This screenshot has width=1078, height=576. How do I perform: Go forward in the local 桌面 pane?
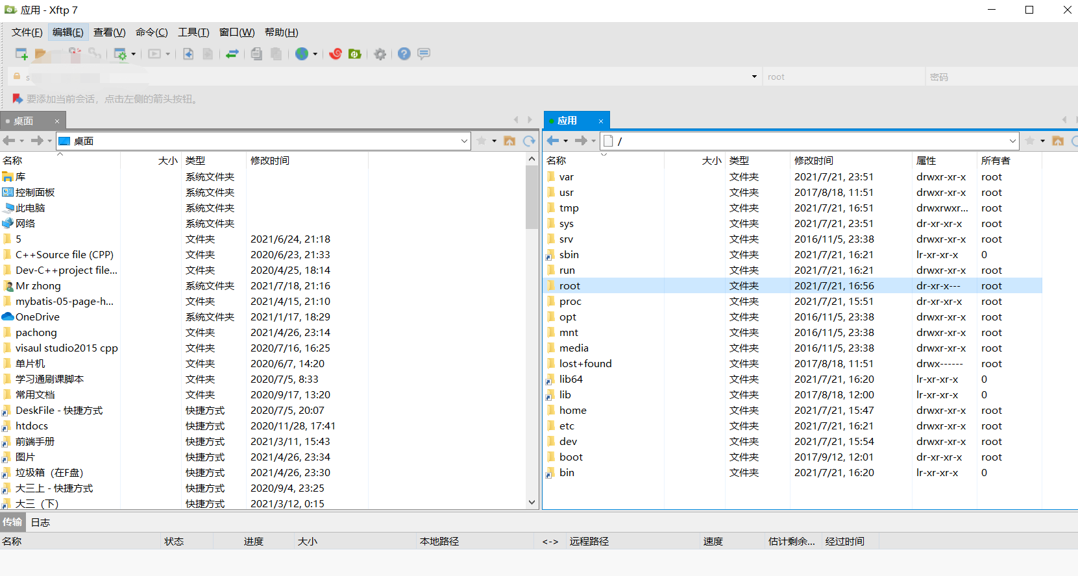(x=37, y=141)
